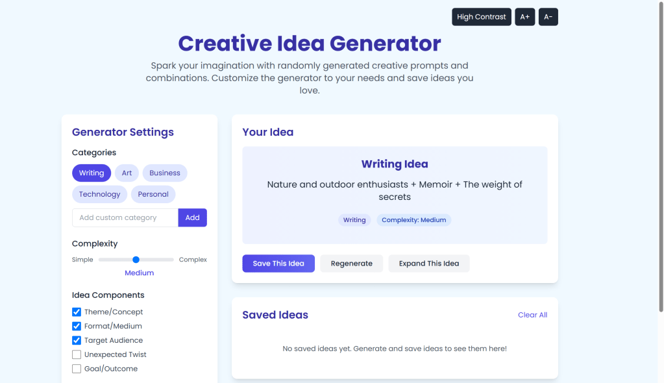The width and height of the screenshot is (664, 383).
Task: Pick the Technology category chip
Action: 99,194
